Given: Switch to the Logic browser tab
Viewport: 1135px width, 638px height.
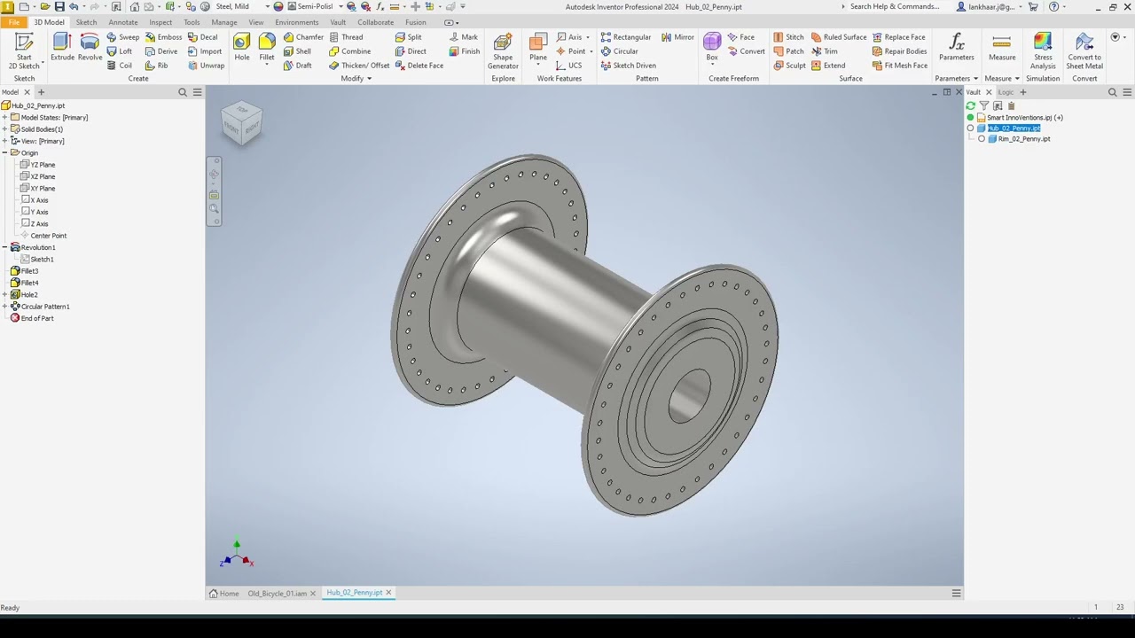Looking at the screenshot, I should click(1006, 92).
